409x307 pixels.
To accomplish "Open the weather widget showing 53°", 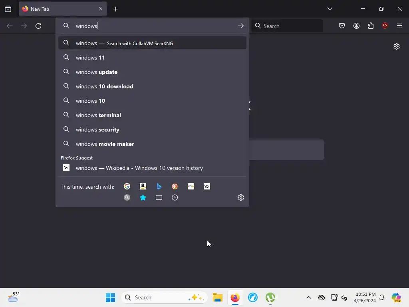I will (x=13, y=297).
